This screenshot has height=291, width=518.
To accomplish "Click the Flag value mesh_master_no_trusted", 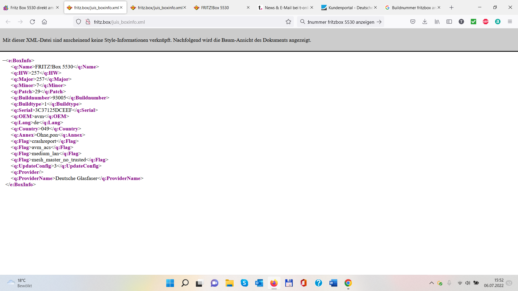I will (59, 160).
